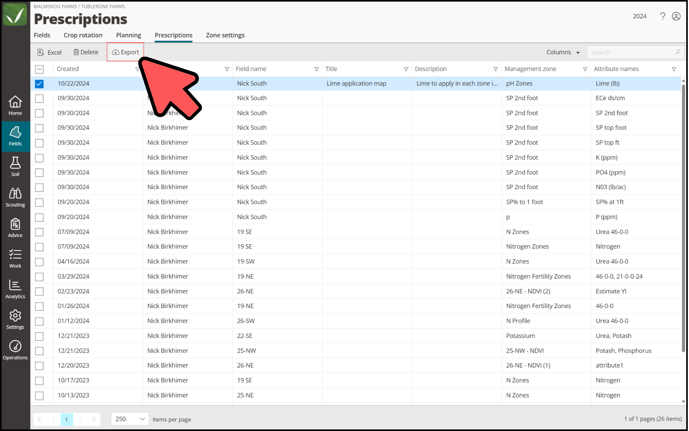
Task: Filter the Title column
Action: click(x=406, y=69)
